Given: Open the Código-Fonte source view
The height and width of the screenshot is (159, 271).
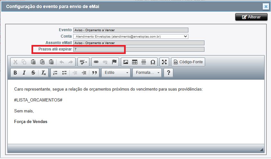Looking at the screenshot, I should 188,62.
